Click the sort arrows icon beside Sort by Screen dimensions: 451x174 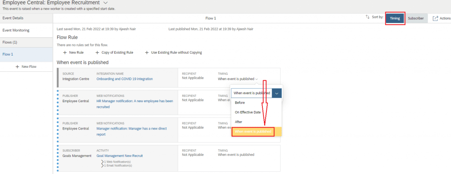point(367,17)
